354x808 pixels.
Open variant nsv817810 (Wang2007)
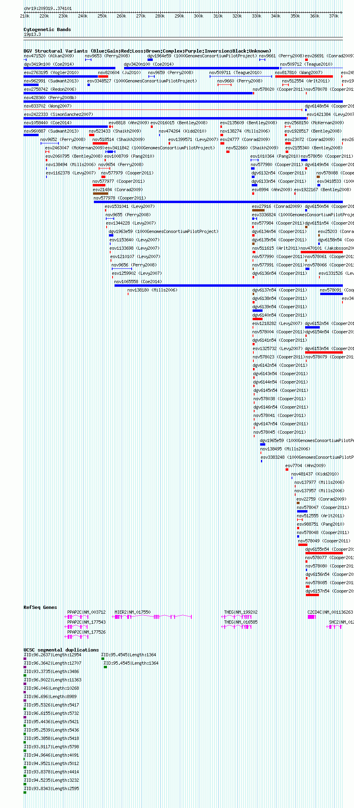click(299, 72)
